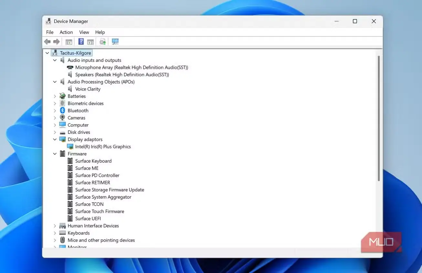Select the Surface PD Controller entry
This screenshot has height=273, width=422.
click(97, 175)
